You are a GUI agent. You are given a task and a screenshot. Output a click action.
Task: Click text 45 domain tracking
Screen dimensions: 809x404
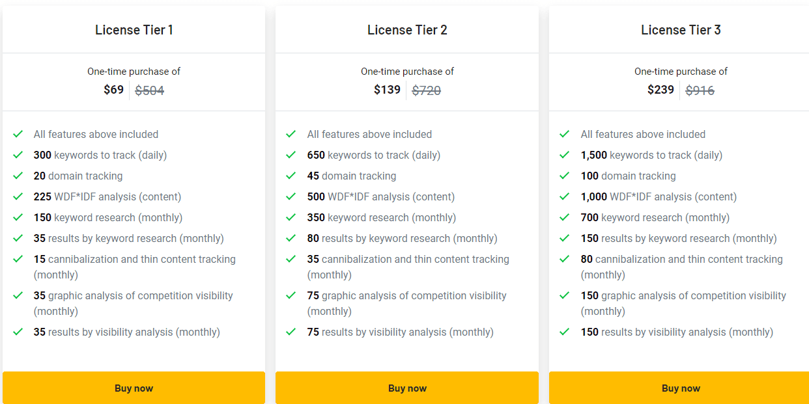click(352, 176)
